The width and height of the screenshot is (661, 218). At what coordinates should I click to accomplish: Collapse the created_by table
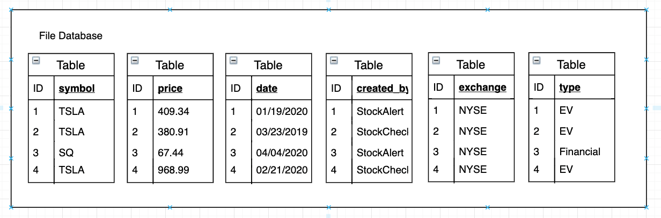tap(334, 61)
